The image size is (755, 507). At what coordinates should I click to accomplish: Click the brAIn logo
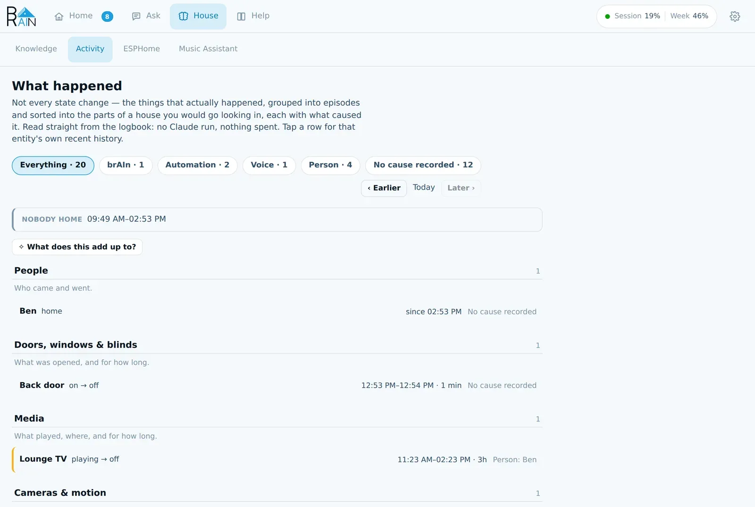tap(21, 17)
